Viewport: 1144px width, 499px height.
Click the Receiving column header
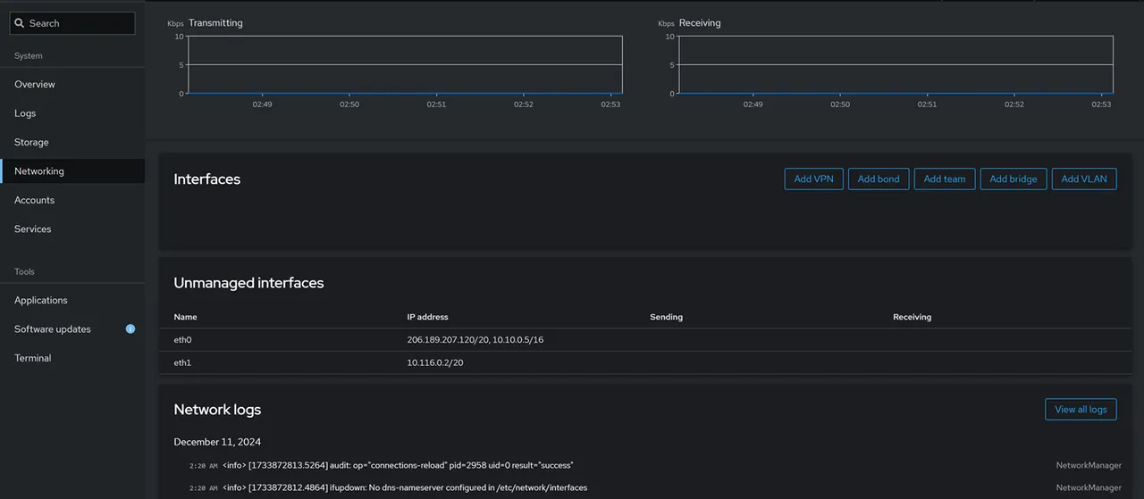pyautogui.click(x=912, y=317)
